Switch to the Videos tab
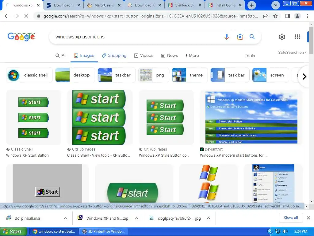The width and height of the screenshot is (314, 236). (x=144, y=56)
